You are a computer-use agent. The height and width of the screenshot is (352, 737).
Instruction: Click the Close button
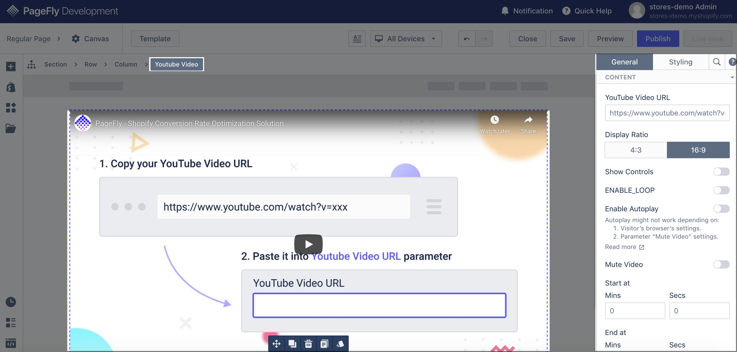[x=527, y=39]
